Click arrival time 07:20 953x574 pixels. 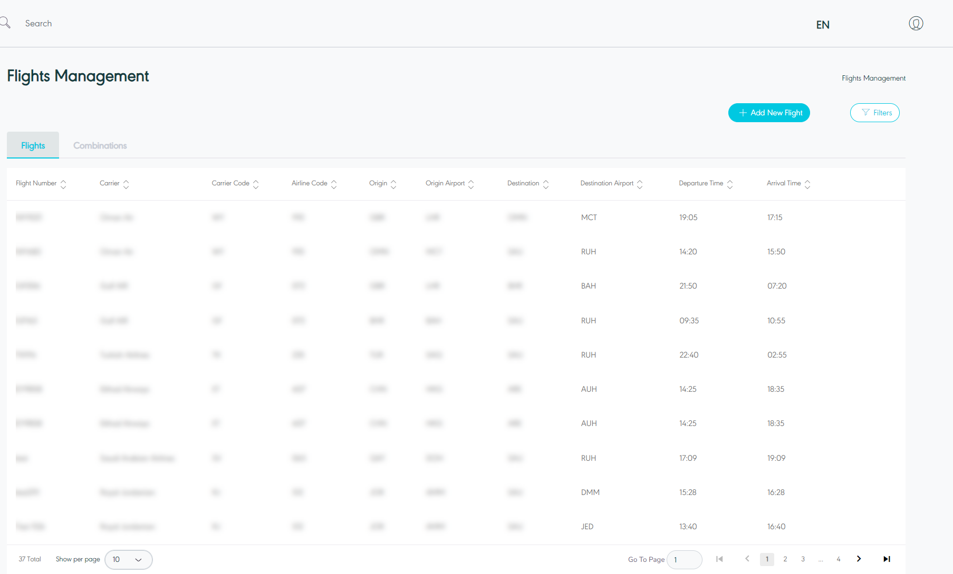777,286
